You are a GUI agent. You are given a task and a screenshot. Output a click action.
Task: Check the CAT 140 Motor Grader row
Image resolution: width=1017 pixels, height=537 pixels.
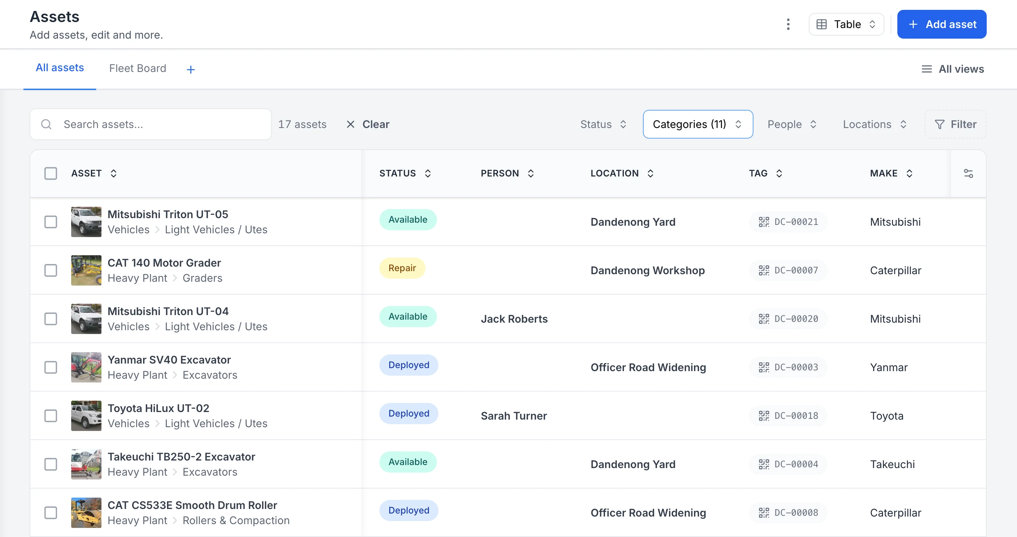click(x=50, y=270)
